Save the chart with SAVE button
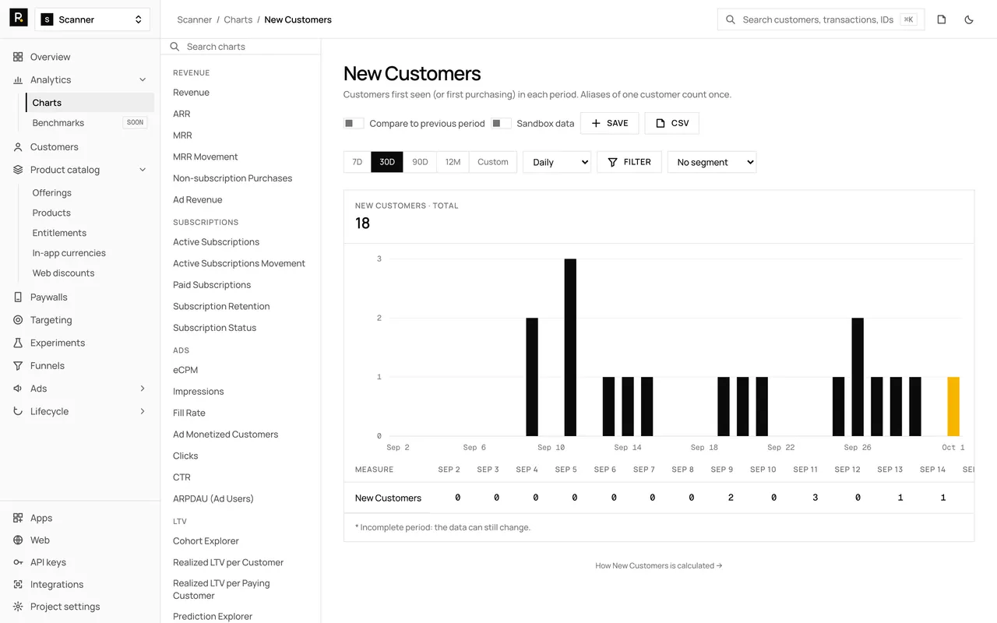Image resolution: width=997 pixels, height=623 pixels. 610,123
